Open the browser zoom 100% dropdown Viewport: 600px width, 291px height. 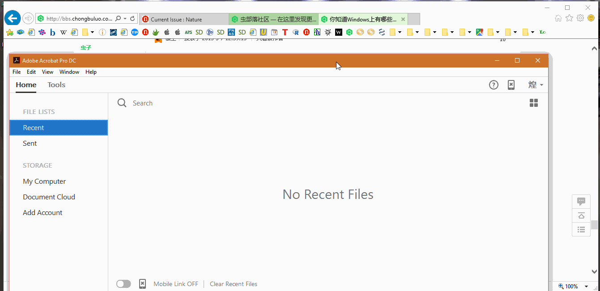click(x=586, y=287)
